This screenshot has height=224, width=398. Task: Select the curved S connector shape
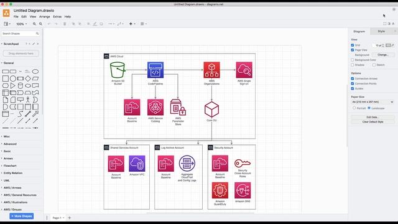[x=21, y=114]
